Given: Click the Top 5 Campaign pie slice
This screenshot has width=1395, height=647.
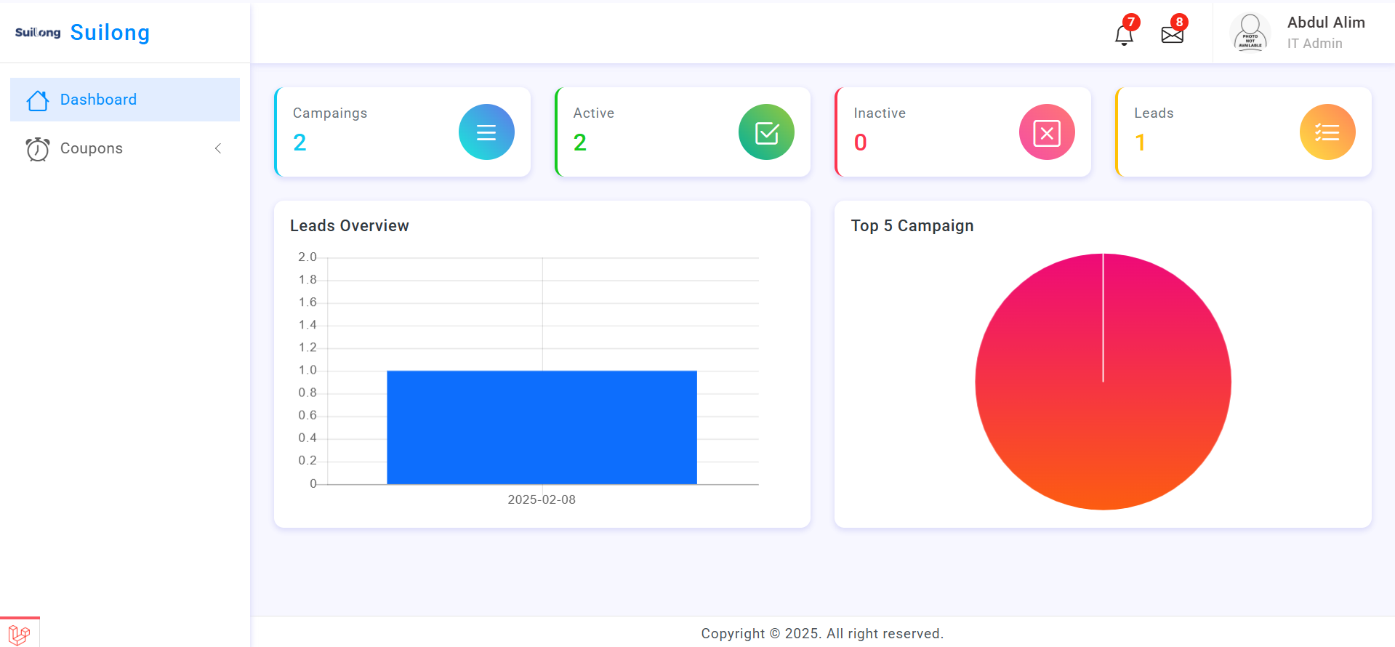Looking at the screenshot, I should [x=1103, y=407].
